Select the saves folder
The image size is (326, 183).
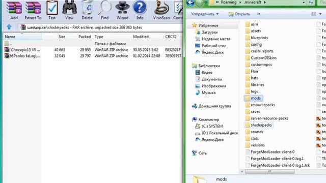point(255,112)
